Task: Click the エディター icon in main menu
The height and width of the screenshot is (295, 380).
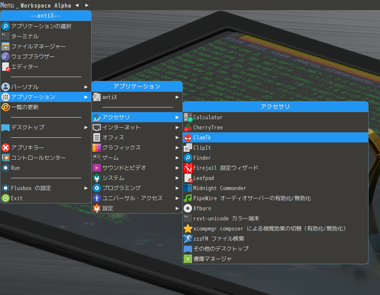Action: (5, 67)
